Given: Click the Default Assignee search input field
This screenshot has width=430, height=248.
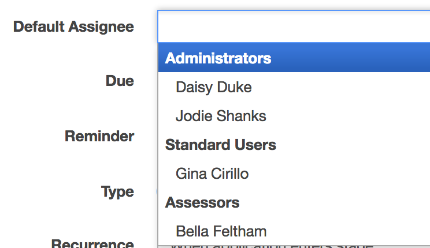Looking at the screenshot, I should click(294, 27).
